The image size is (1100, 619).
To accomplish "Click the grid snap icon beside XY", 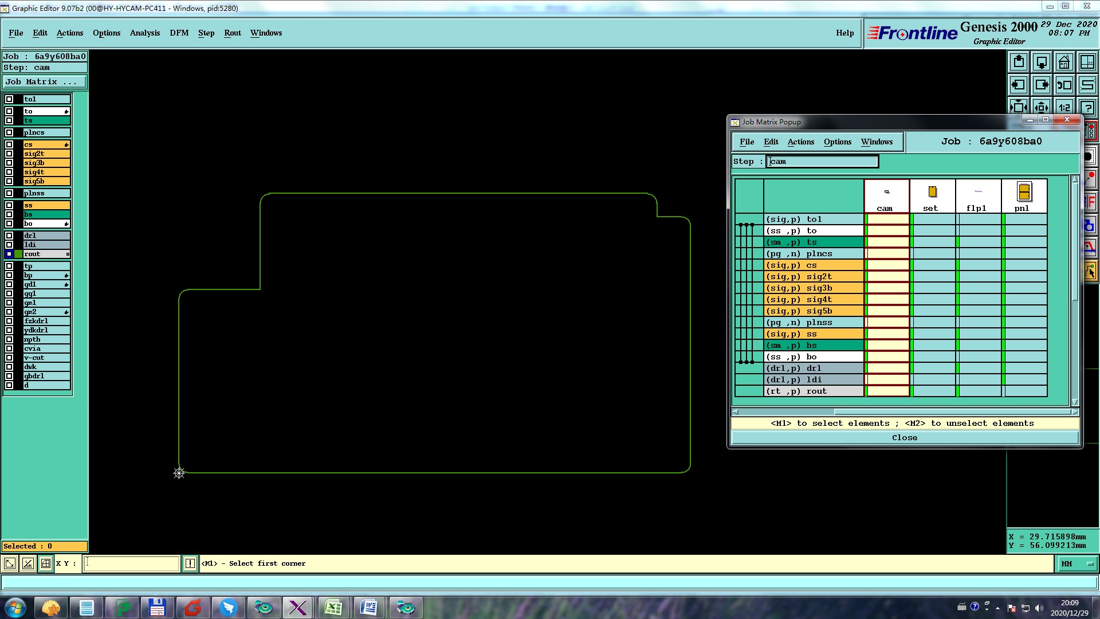I will pos(46,563).
